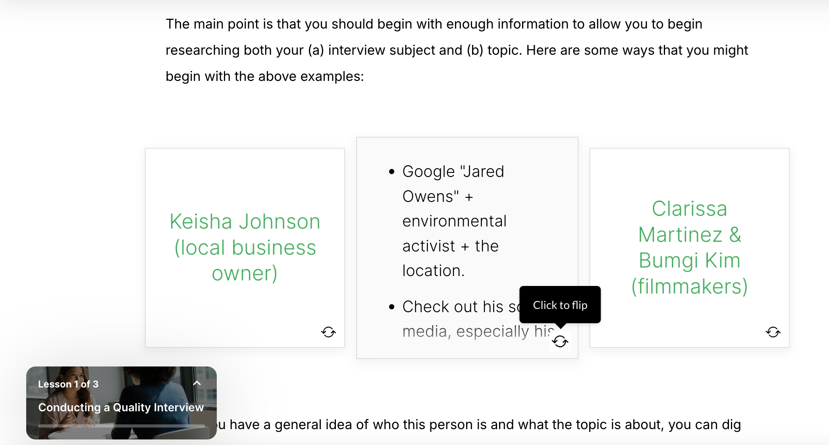The image size is (829, 445).
Task: Click the word "owner)" on the left card
Action: [x=245, y=273]
